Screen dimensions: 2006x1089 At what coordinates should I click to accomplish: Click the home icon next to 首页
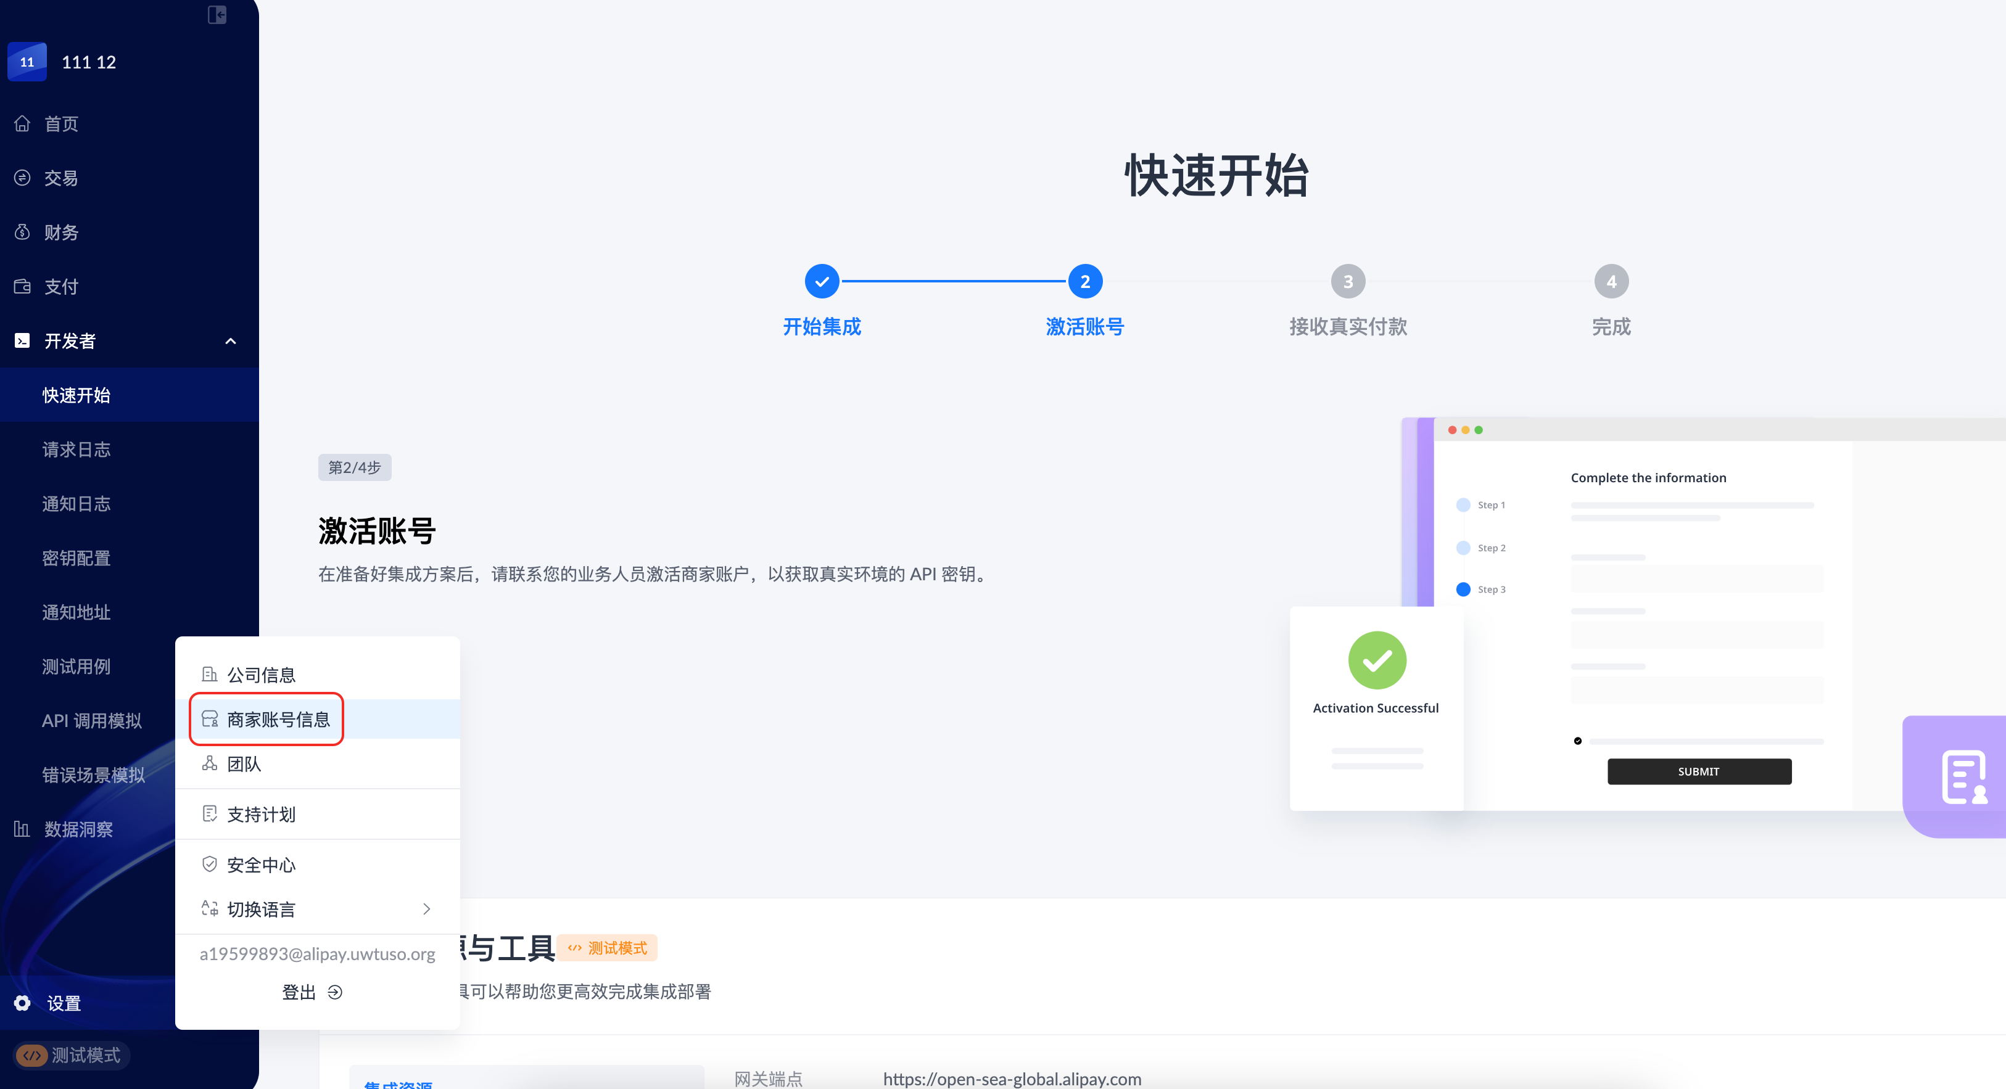point(23,124)
